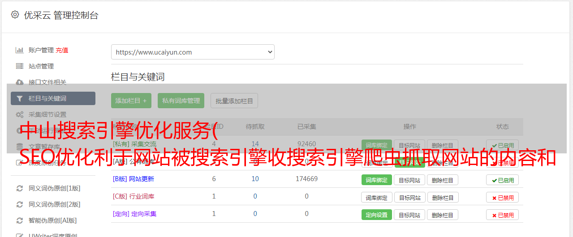Open 私有词库管理 button
The image size is (573, 237).
click(181, 101)
